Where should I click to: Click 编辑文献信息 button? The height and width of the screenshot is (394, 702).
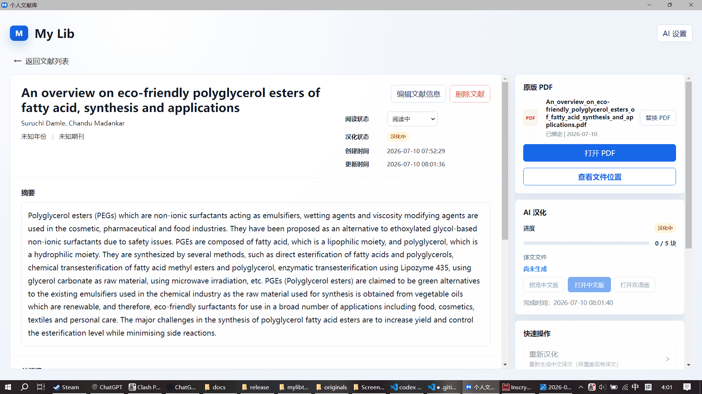418,94
